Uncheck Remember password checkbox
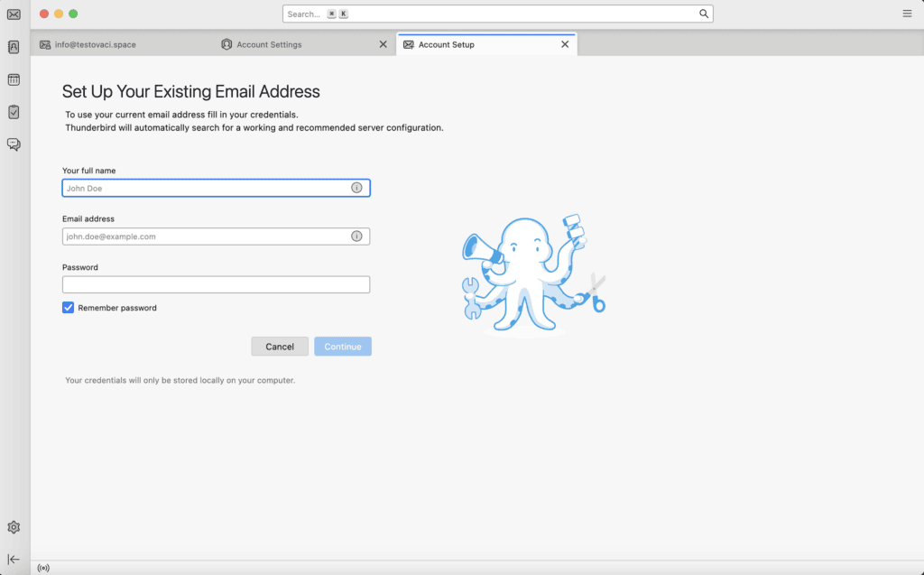 [69, 307]
